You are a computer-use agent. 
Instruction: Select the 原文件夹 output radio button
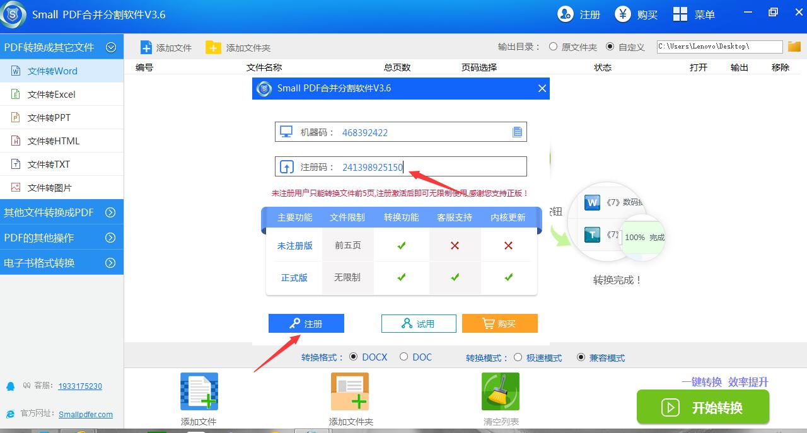coord(554,47)
